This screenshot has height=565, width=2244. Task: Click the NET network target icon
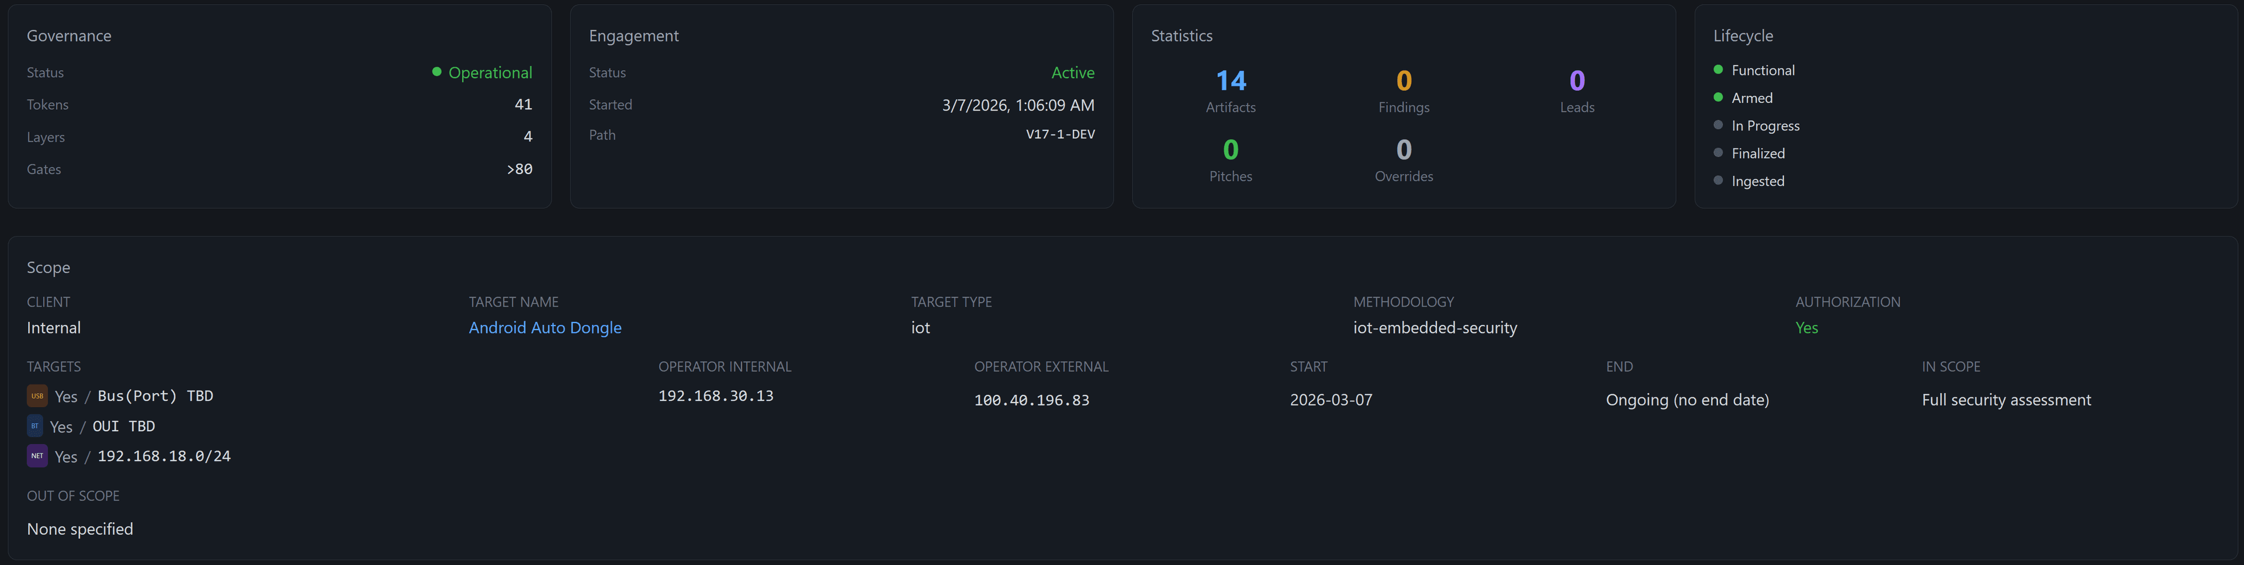tap(37, 455)
